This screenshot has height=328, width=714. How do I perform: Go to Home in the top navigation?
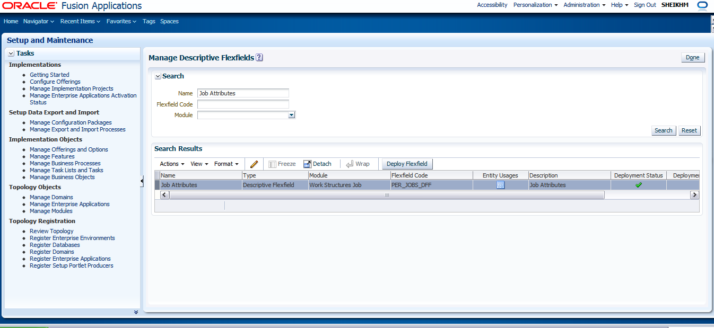[11, 21]
